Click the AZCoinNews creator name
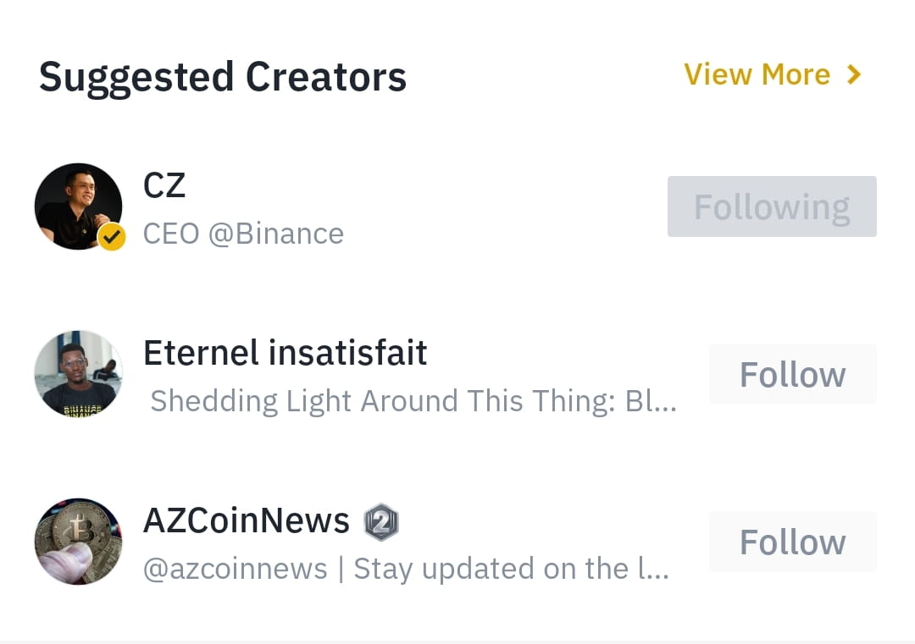Viewport: 915px width, 644px height. 247,521
